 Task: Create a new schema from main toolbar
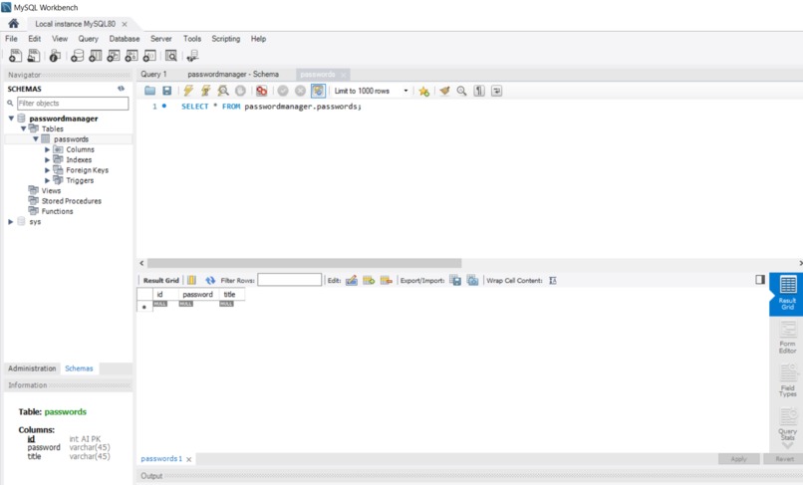click(78, 56)
